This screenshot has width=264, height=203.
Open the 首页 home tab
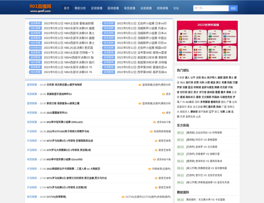point(67,8)
